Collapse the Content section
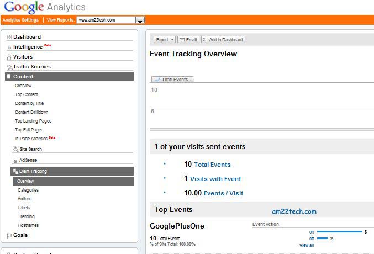Viewport: 374px width, 254px height. coord(69,77)
